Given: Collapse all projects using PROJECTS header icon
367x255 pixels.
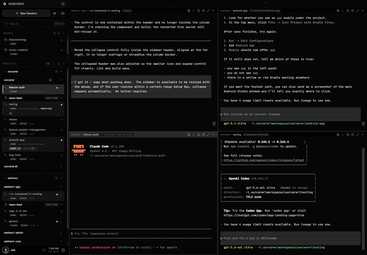Looking at the screenshot, I should (54, 64).
